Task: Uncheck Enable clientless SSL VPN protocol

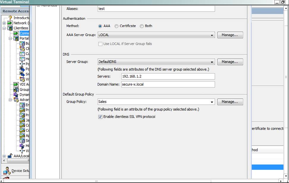Action: (x=100, y=117)
